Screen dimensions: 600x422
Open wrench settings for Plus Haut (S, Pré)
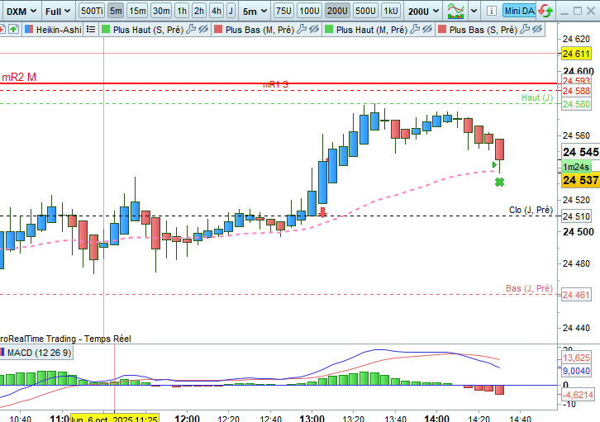pyautogui.click(x=191, y=29)
